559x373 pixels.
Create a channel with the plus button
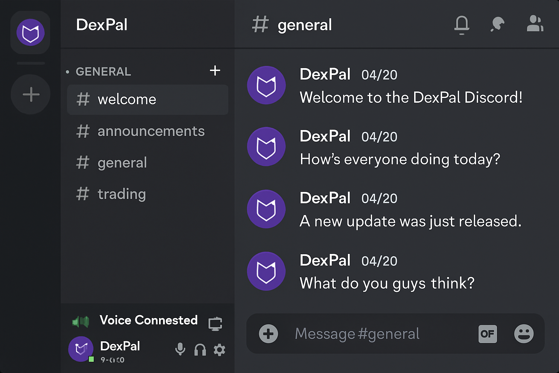point(215,71)
